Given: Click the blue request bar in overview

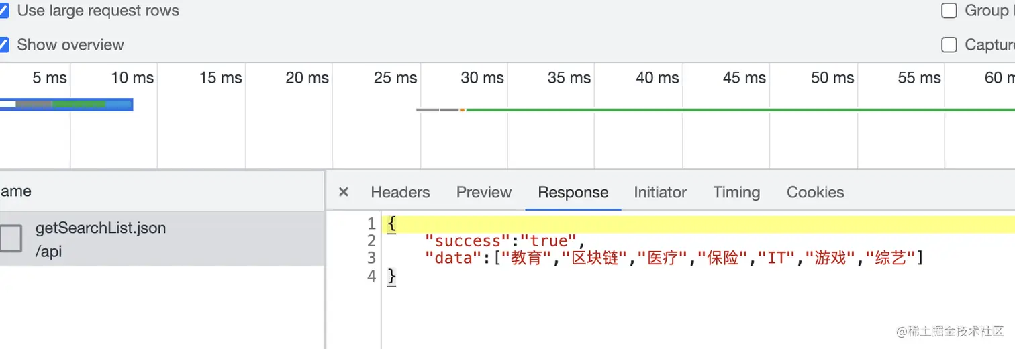Looking at the screenshot, I should [67, 104].
